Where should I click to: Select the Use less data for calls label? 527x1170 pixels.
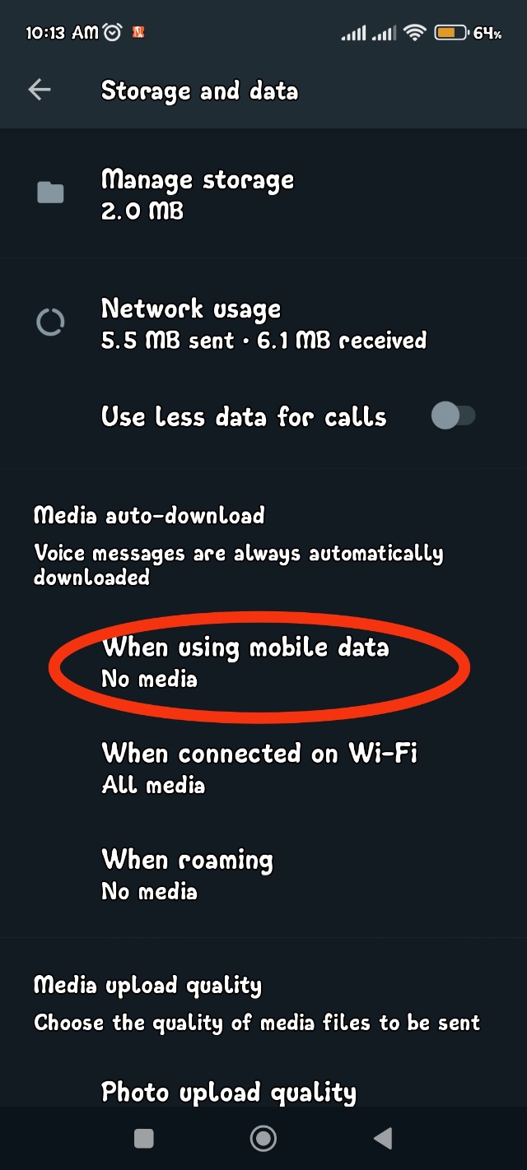[244, 416]
